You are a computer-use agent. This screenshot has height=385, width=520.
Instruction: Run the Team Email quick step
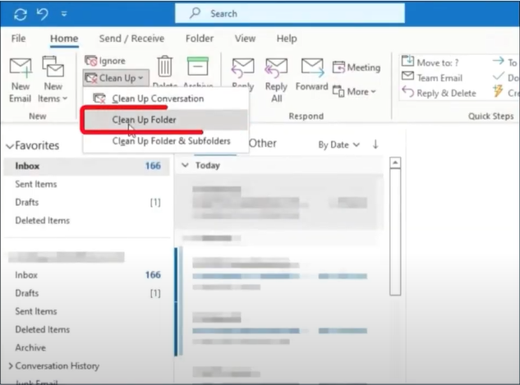coord(432,77)
